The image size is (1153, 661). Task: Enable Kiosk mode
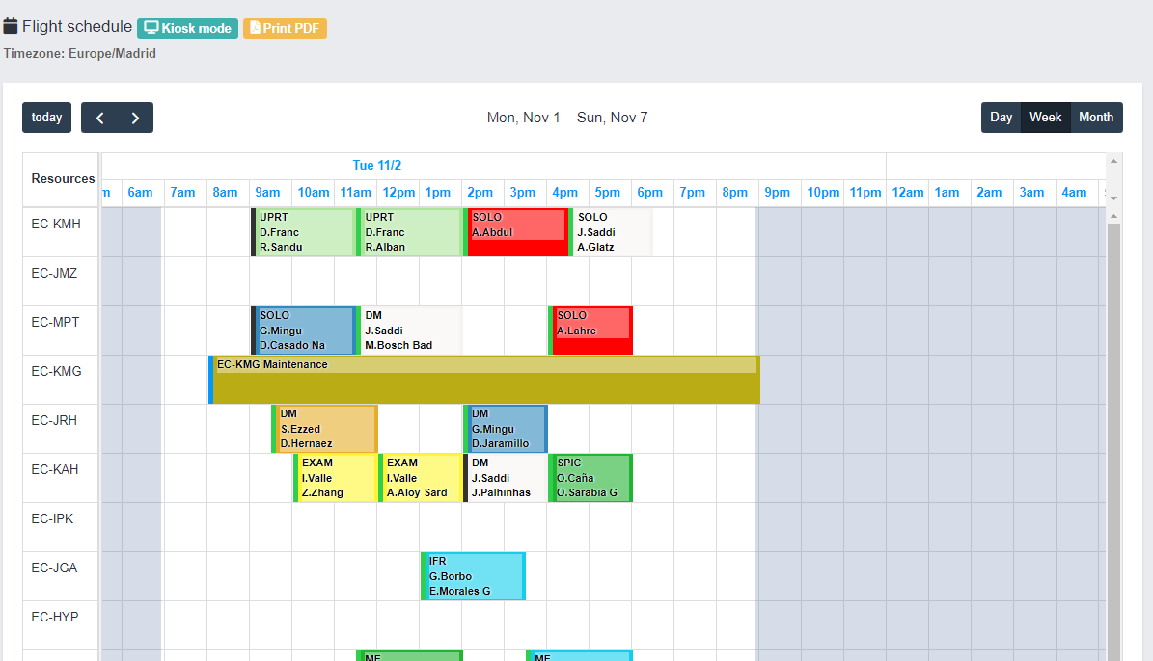[187, 28]
